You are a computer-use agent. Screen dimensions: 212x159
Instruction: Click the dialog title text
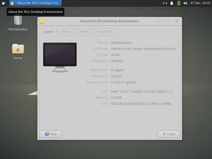tap(109, 21)
